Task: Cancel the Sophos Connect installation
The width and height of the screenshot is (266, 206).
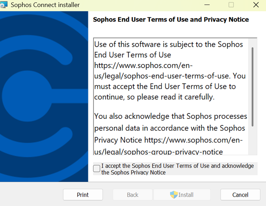Action: [240, 195]
